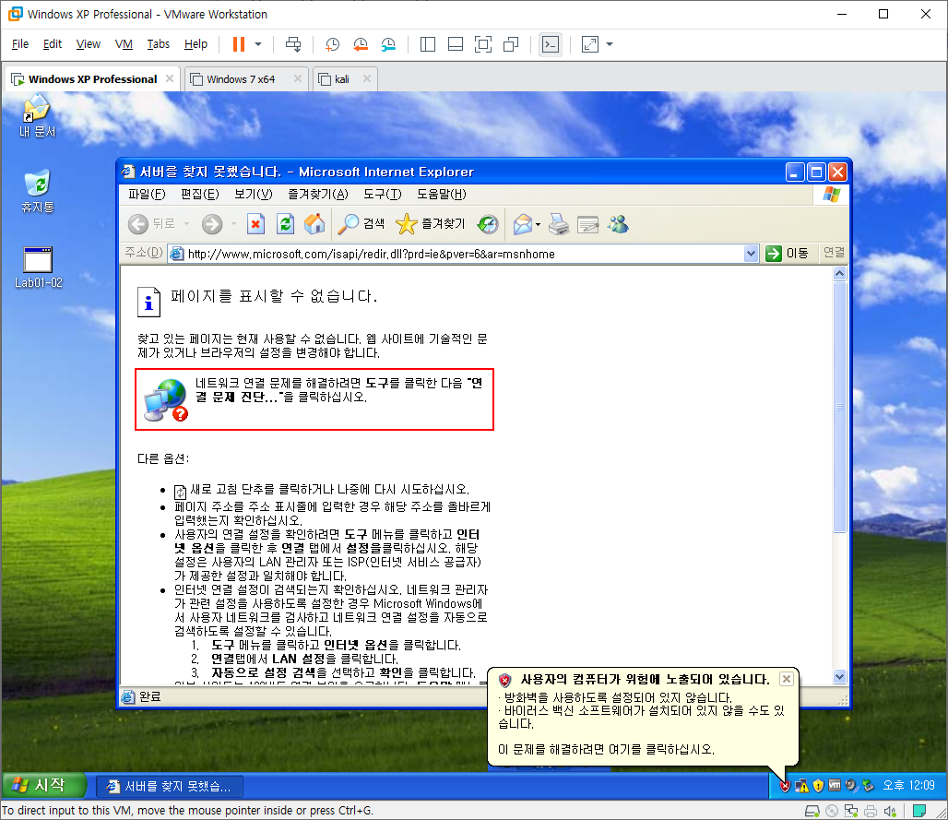Click the 연결 links toolbar label

(x=834, y=253)
